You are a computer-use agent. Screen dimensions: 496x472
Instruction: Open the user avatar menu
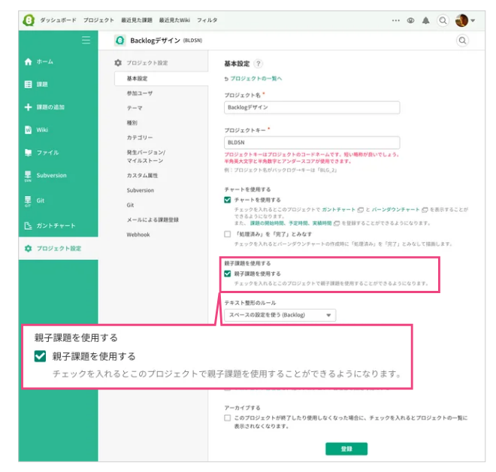pyautogui.click(x=465, y=20)
